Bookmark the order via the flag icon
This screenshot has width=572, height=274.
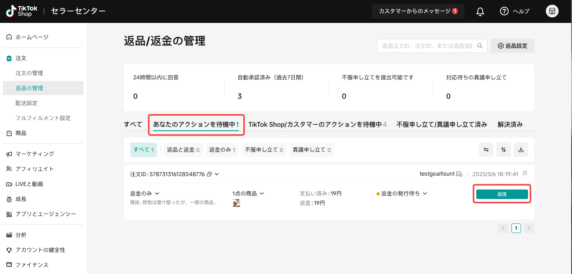[x=525, y=173]
